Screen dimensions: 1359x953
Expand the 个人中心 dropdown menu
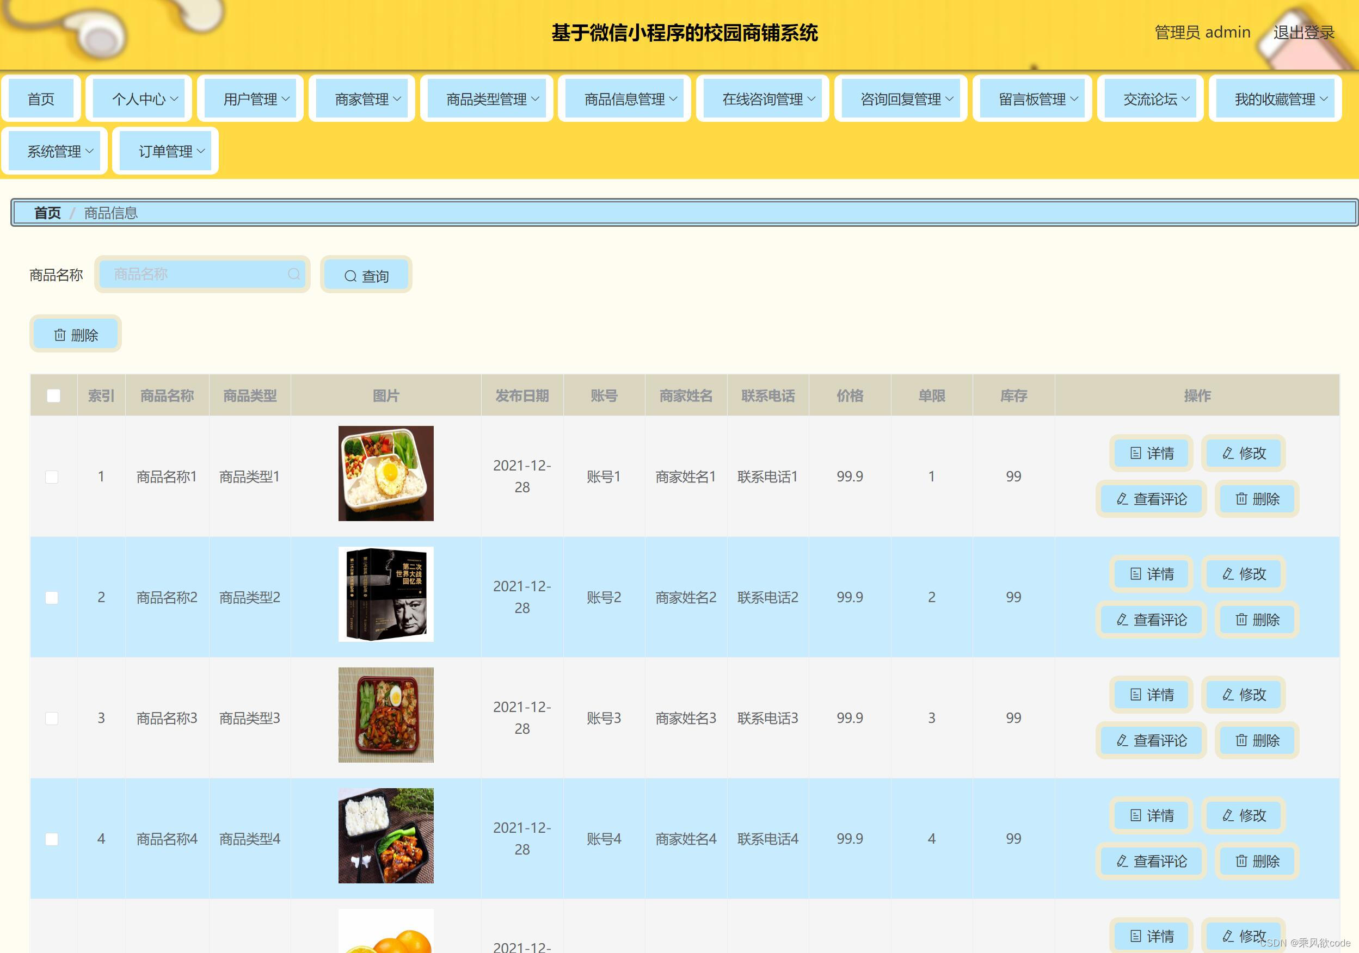pyautogui.click(x=144, y=99)
